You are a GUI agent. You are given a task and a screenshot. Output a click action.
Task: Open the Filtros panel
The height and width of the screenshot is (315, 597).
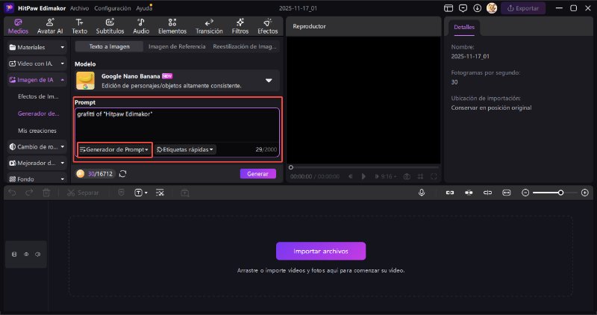240,26
